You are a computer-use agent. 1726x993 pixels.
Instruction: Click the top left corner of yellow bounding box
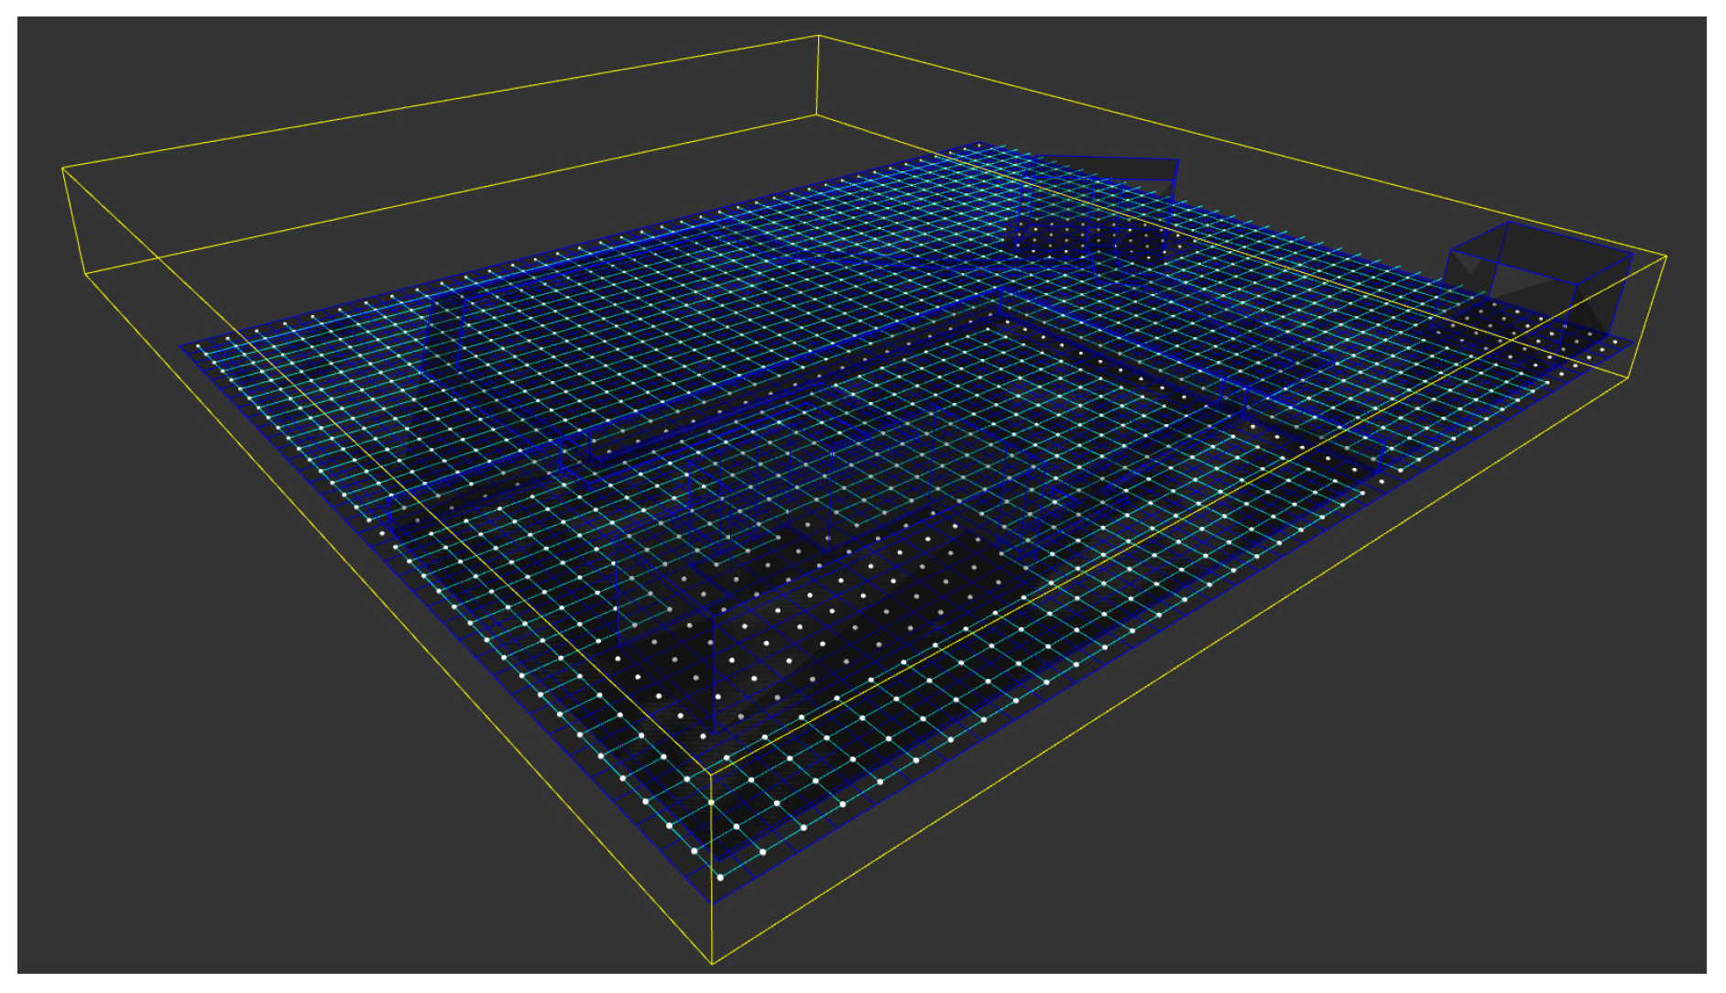[62, 168]
